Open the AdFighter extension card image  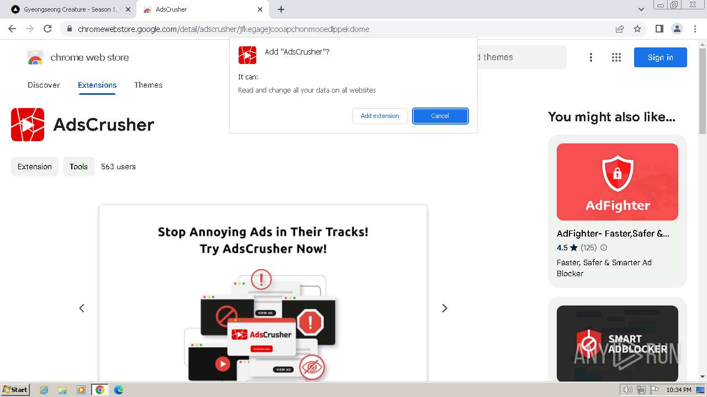pyautogui.click(x=618, y=182)
